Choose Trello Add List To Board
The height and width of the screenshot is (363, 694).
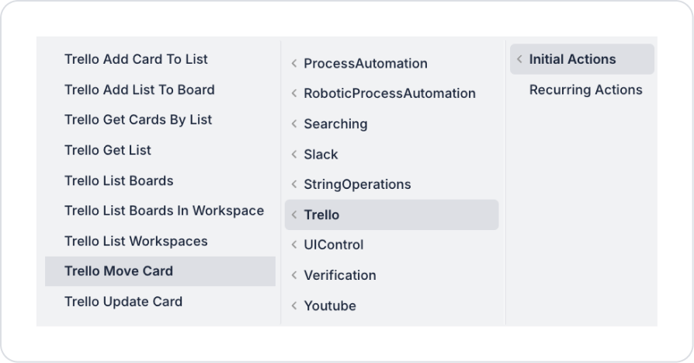139,89
